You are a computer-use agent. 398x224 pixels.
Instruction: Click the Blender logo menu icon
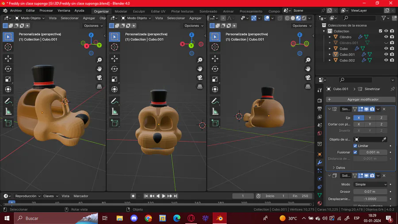[5, 11]
